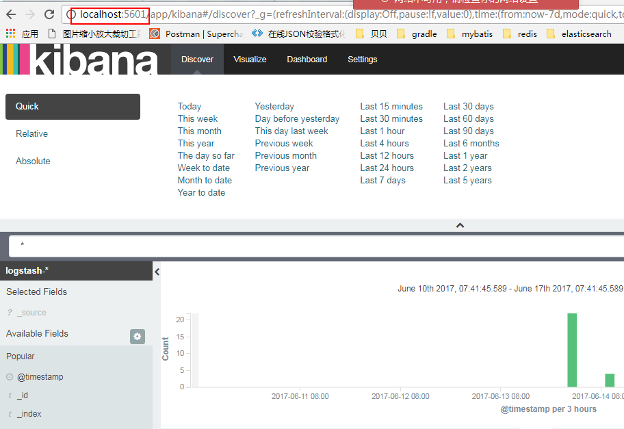This screenshot has height=429, width=624.
Task: Select the Quick time mode
Action: coord(73,107)
